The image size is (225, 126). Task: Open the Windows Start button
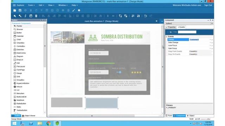pyautogui.click(x=14, y=123)
